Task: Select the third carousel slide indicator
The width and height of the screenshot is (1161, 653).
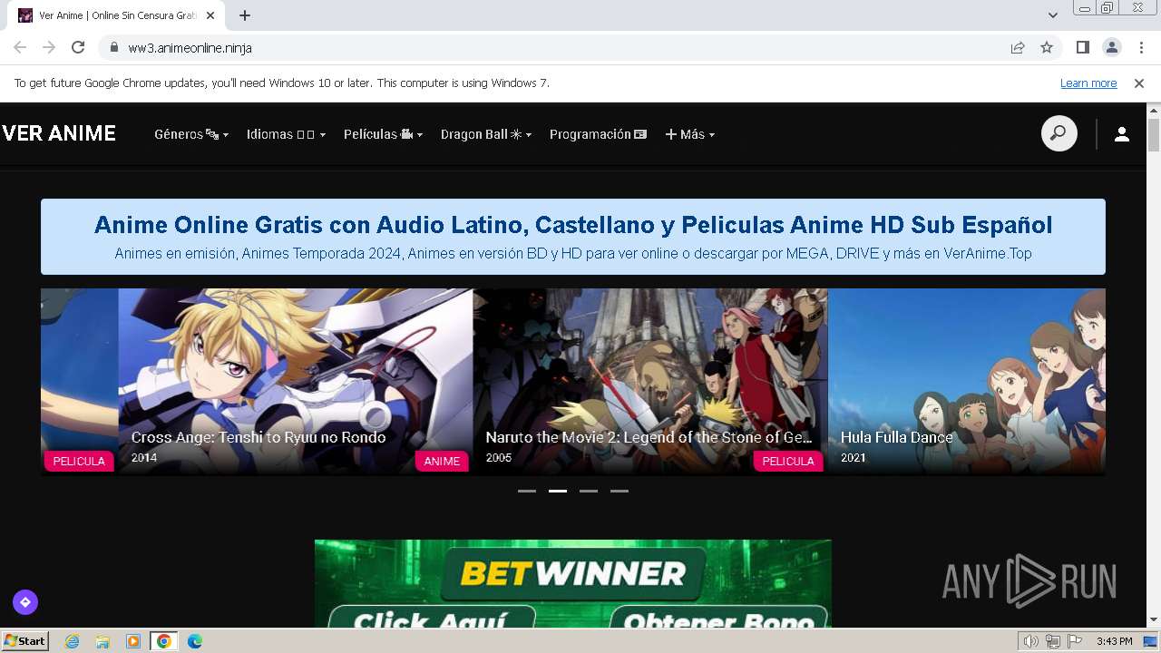Action: coord(589,491)
